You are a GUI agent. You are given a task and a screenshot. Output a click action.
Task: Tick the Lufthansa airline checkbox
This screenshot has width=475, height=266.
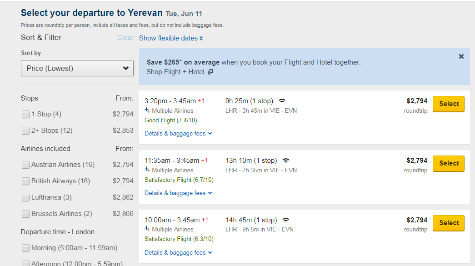click(26, 197)
